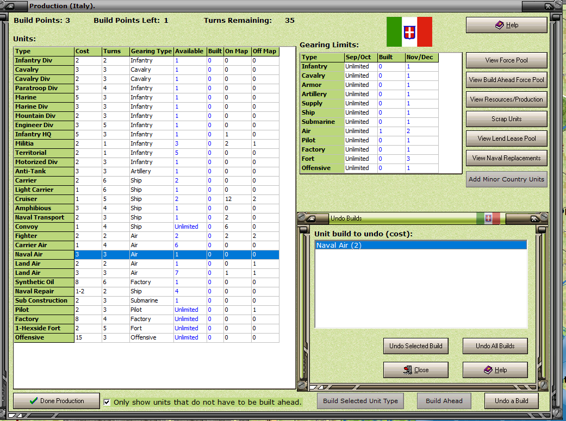Click the Italian flag image
This screenshot has width=566, height=421.
409,32
